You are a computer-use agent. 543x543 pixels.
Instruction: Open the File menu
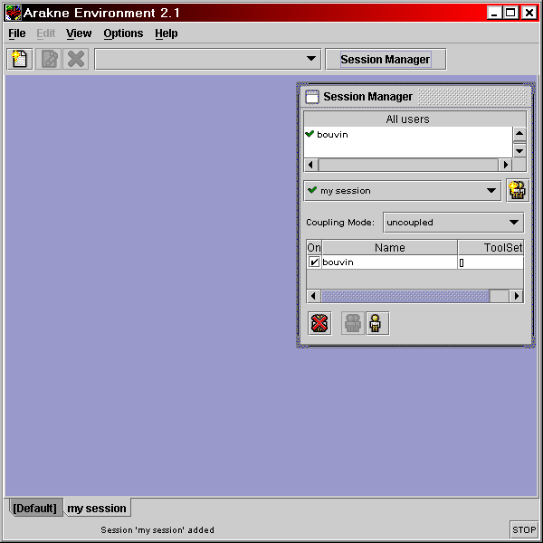point(17,33)
